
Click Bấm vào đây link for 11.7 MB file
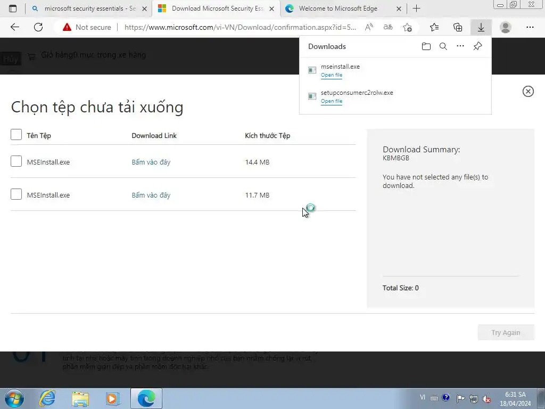click(x=151, y=195)
